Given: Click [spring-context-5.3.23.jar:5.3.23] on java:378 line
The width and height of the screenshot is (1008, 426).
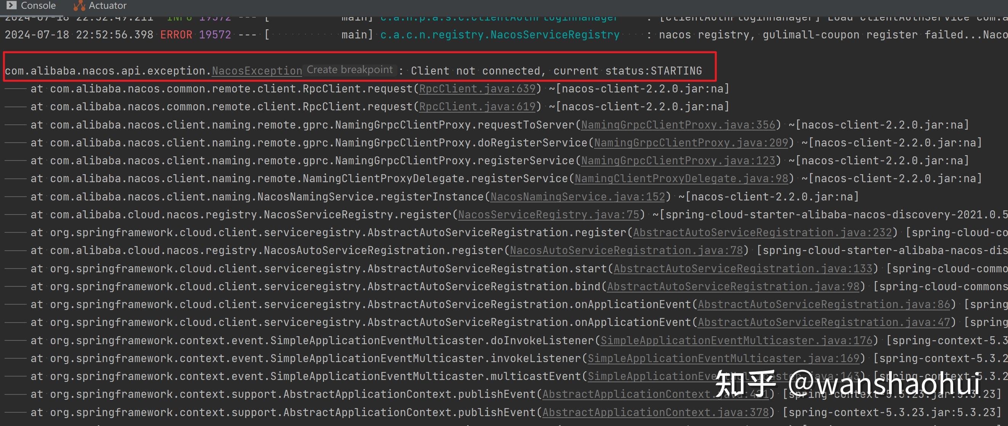Looking at the screenshot, I should pyautogui.click(x=892, y=412).
